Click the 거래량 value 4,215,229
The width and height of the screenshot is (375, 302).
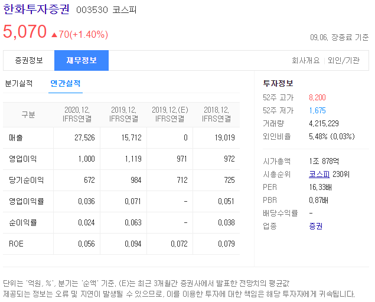[324, 123]
